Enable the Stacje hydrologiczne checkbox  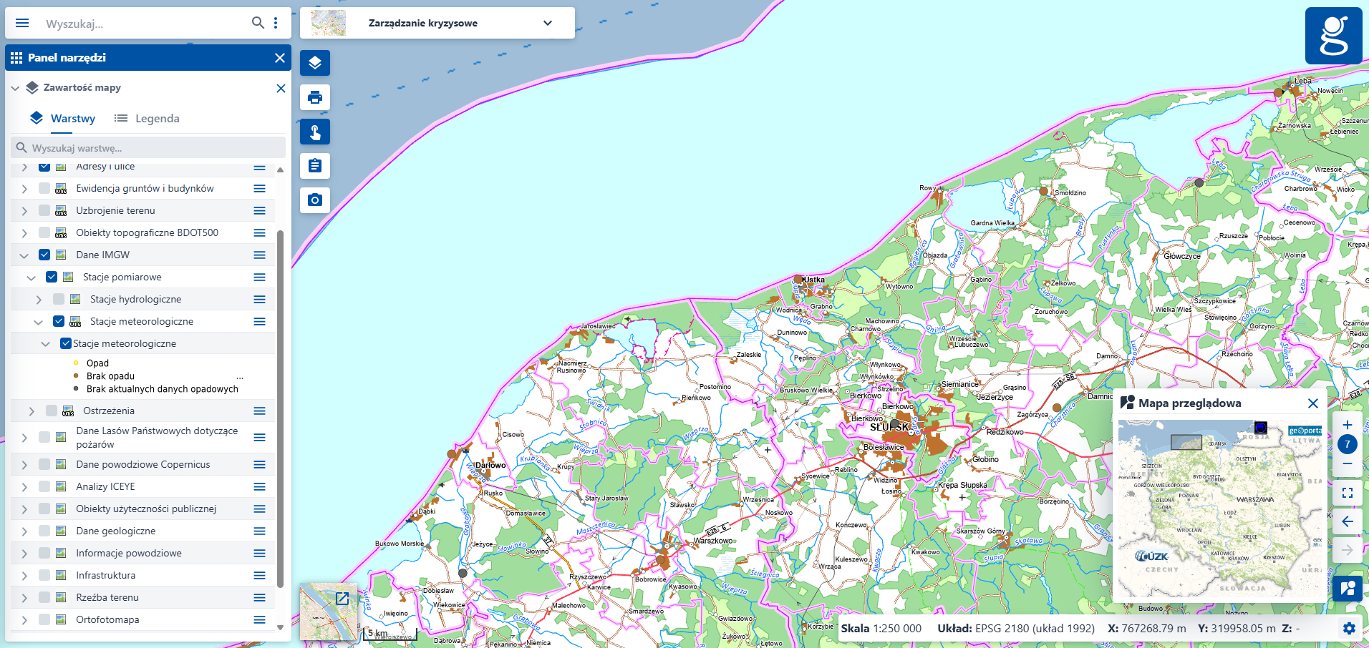(59, 300)
